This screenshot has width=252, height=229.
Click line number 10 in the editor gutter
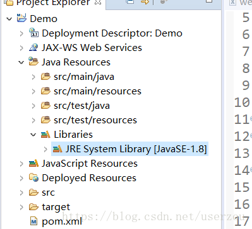pos(242,103)
